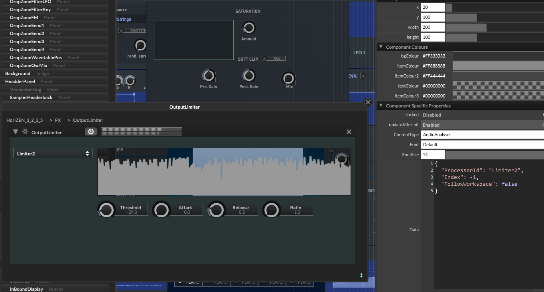
Task: Select the inBoundDisplay button component
Action: (x=54, y=289)
